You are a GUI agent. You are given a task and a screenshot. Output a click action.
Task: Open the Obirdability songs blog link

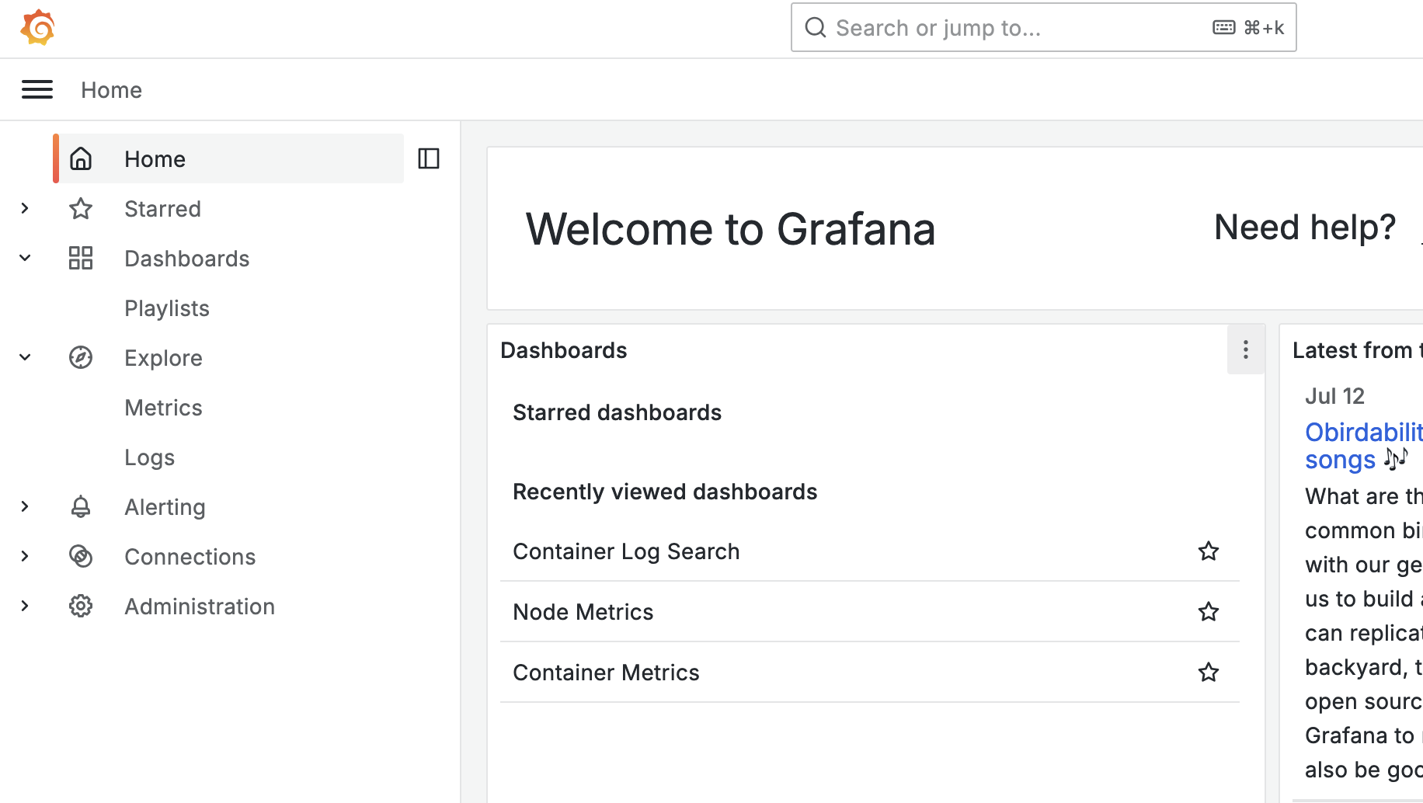tap(1362, 446)
